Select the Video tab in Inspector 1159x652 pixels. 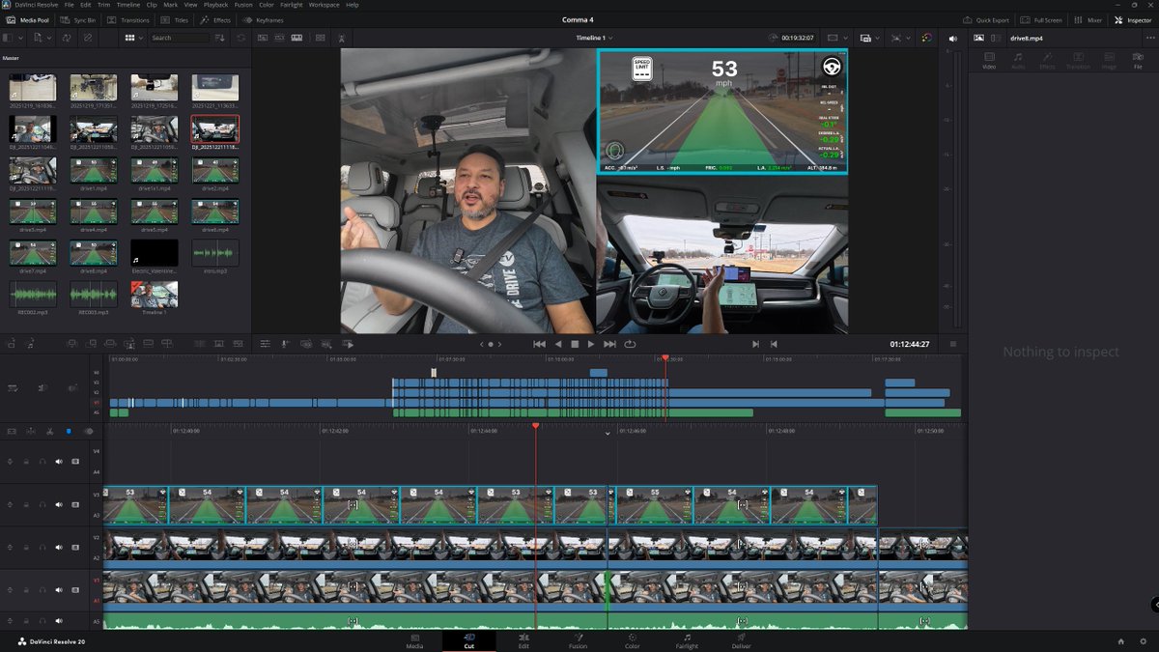click(x=989, y=61)
